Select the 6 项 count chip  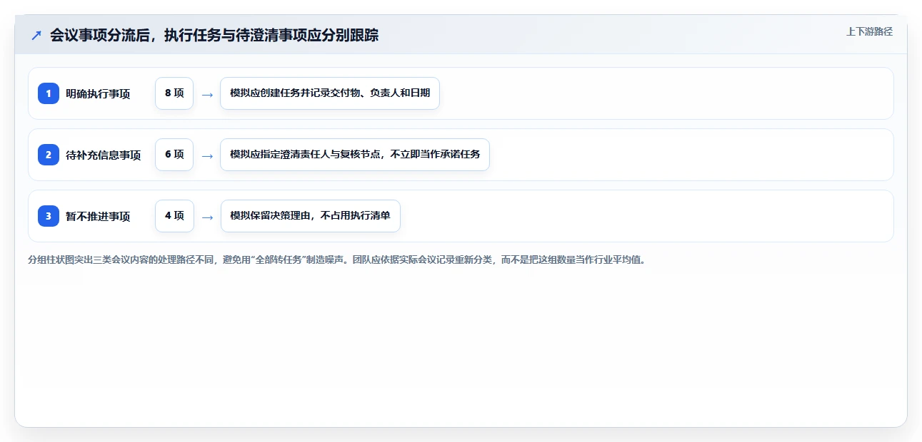tap(174, 155)
